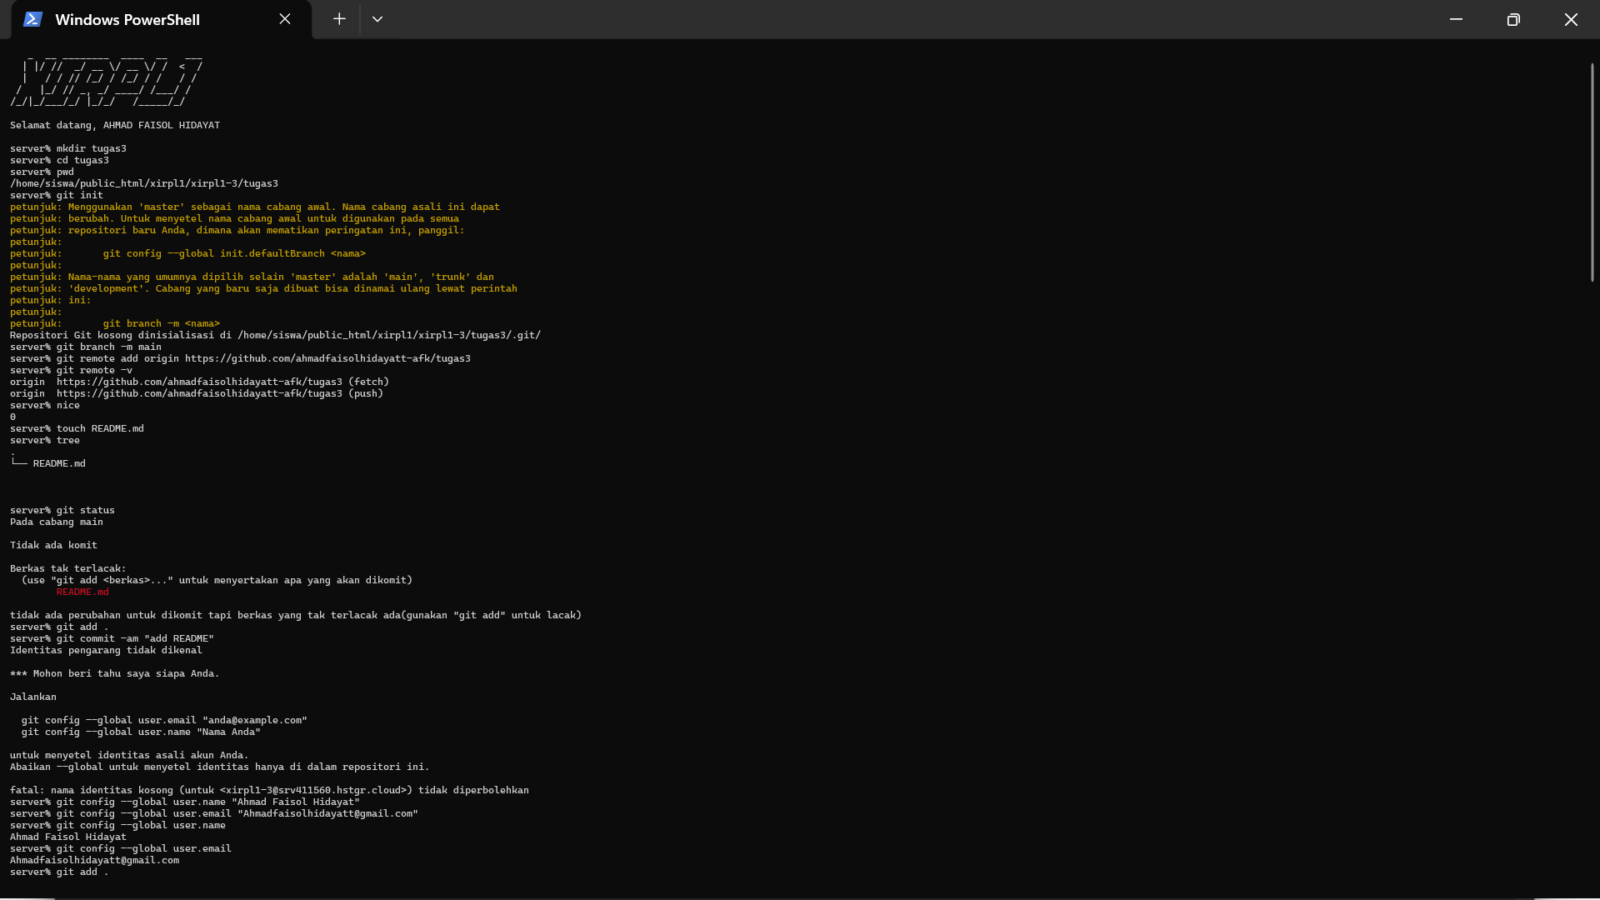Click the 'Tidak ada komit' line
The width and height of the screenshot is (1600, 900).
pos(53,545)
